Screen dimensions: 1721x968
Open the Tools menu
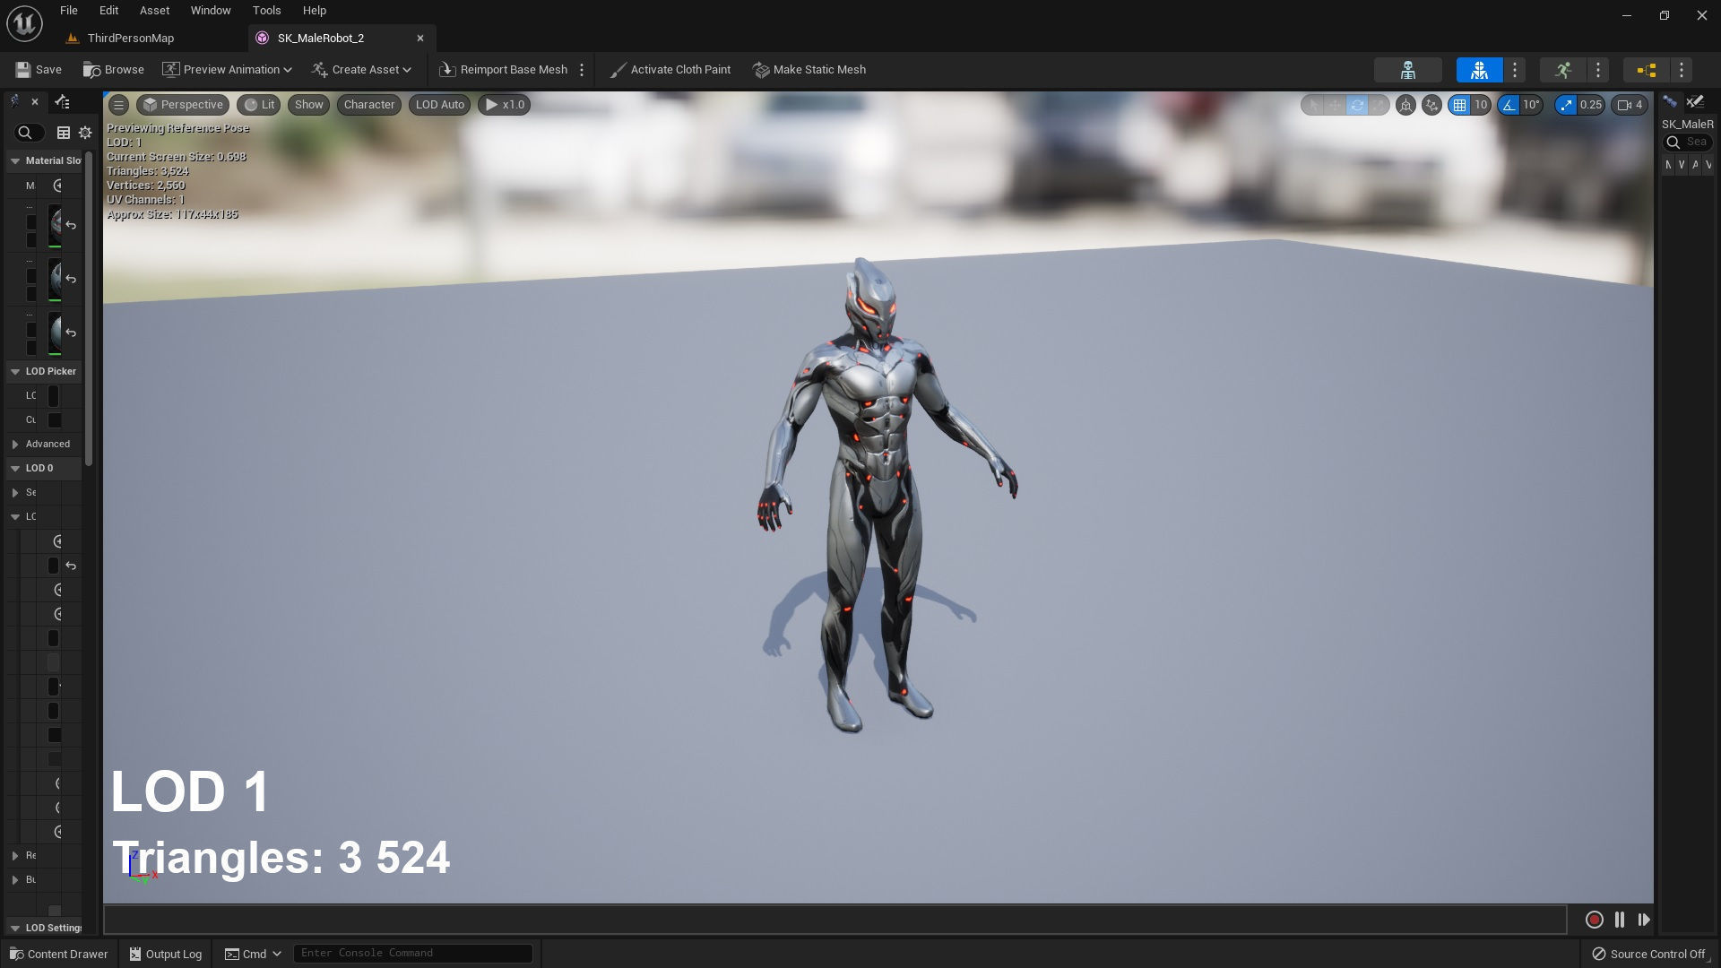266,11
